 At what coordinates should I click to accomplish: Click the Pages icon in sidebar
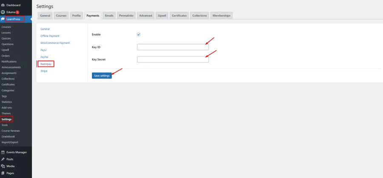[3, 173]
